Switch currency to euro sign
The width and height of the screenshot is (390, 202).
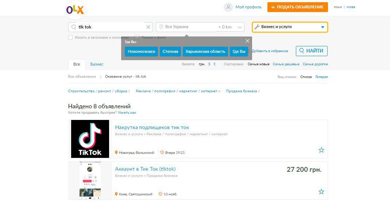(215, 64)
